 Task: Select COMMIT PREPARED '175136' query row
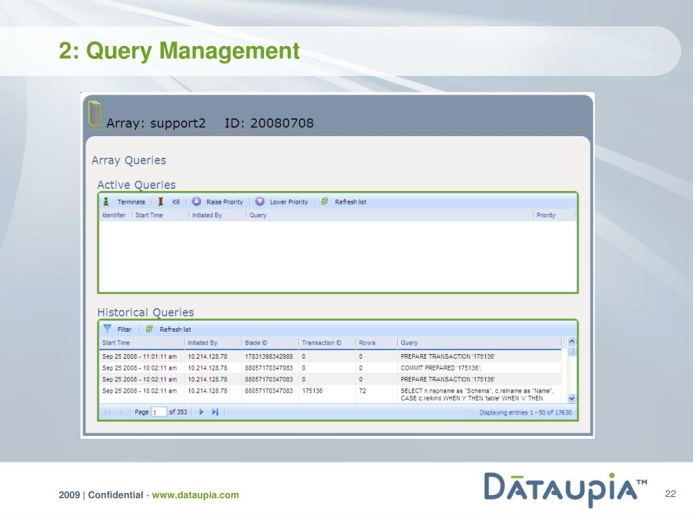[330, 368]
